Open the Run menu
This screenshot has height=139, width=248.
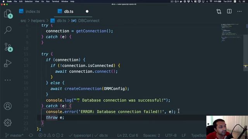pyautogui.click(x=48, y=2)
